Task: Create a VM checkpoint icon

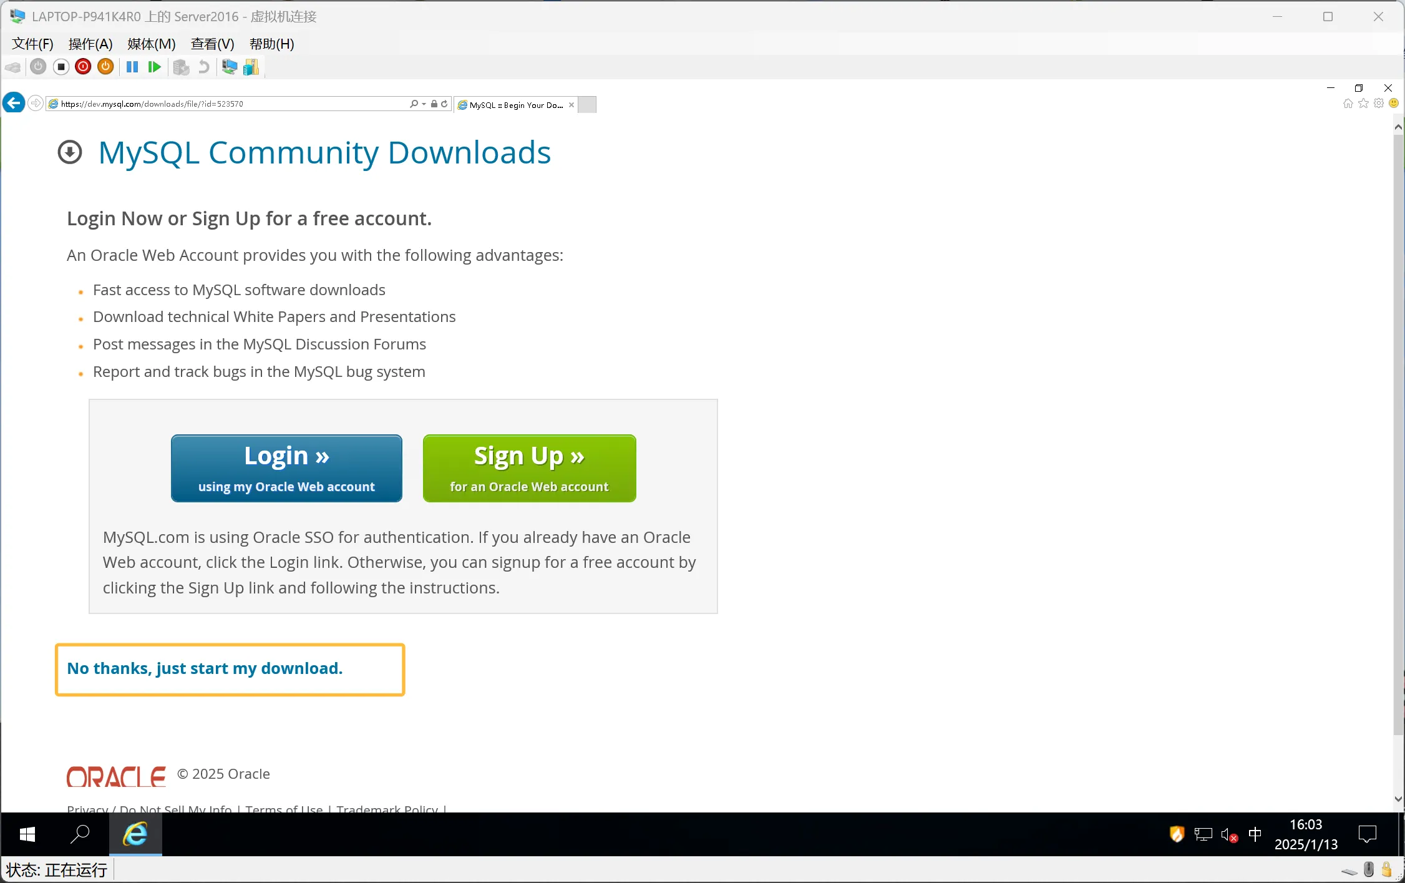Action: coord(181,67)
